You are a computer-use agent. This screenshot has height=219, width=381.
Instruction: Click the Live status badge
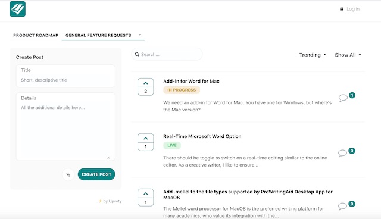[x=172, y=145]
